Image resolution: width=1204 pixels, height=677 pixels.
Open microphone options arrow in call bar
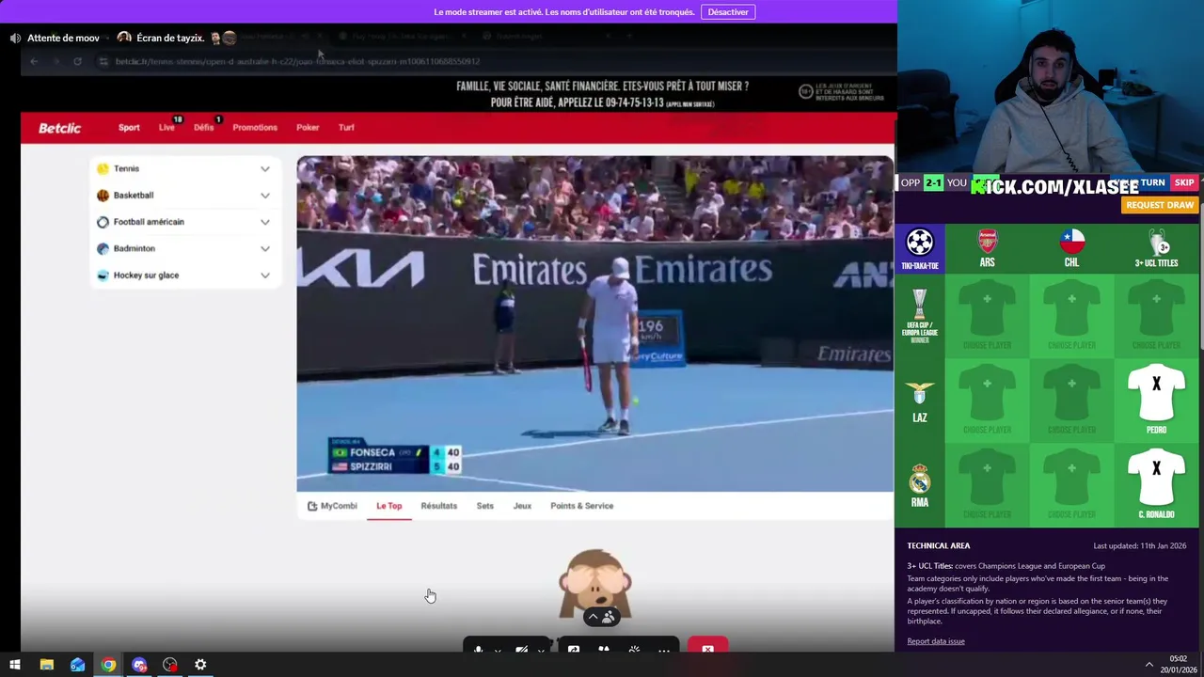(498, 650)
